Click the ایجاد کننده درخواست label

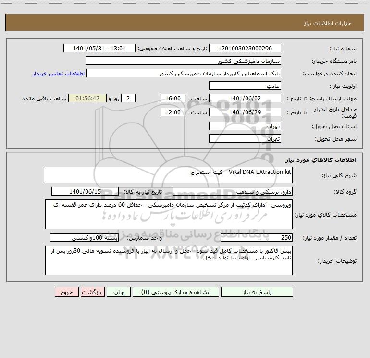coord(330,74)
